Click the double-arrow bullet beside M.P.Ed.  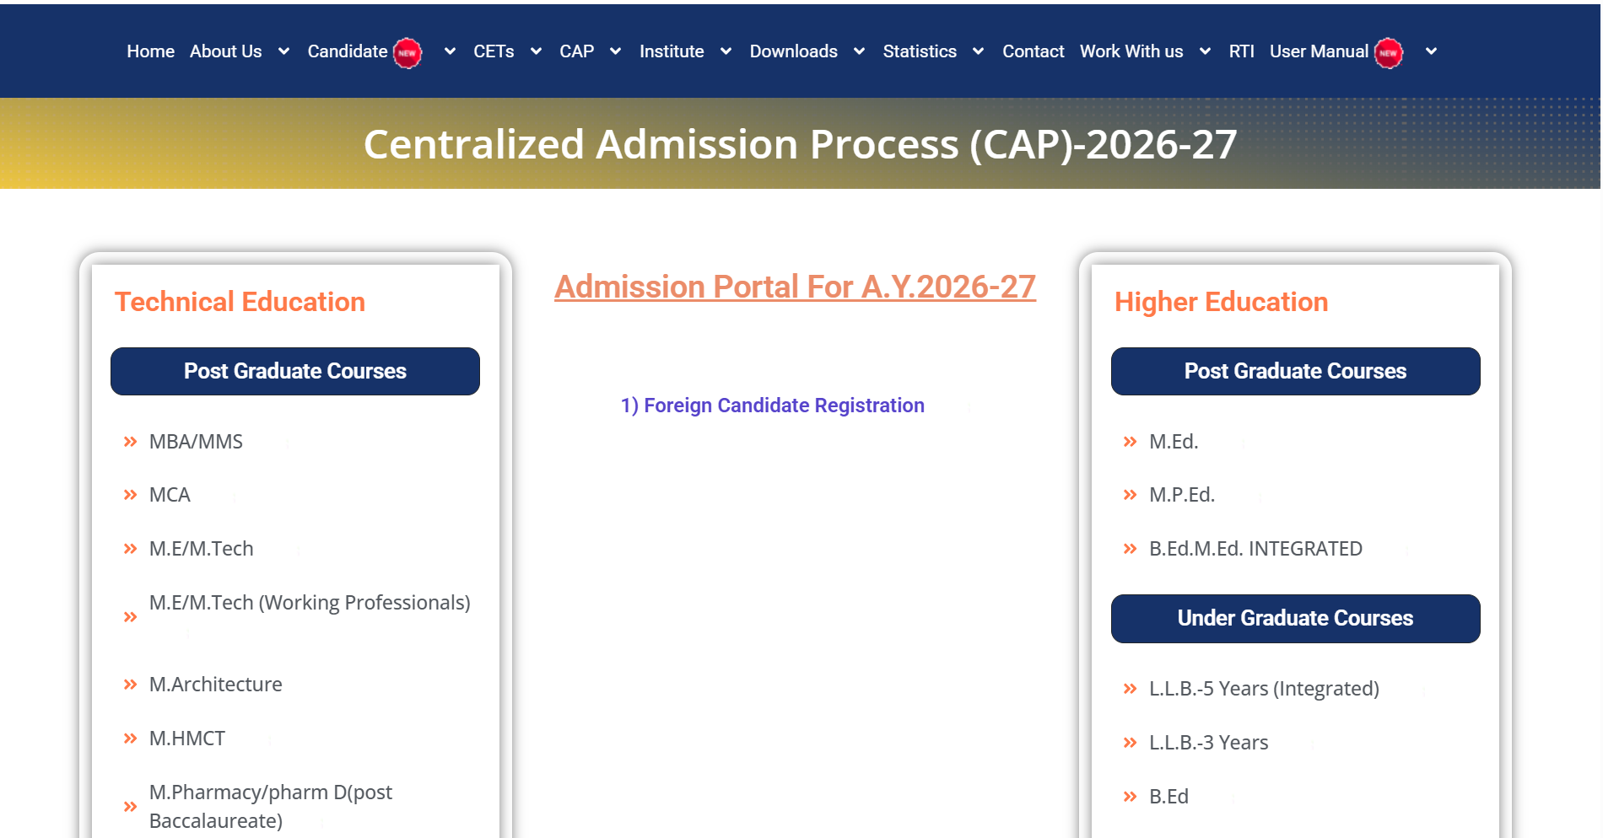click(x=1131, y=495)
